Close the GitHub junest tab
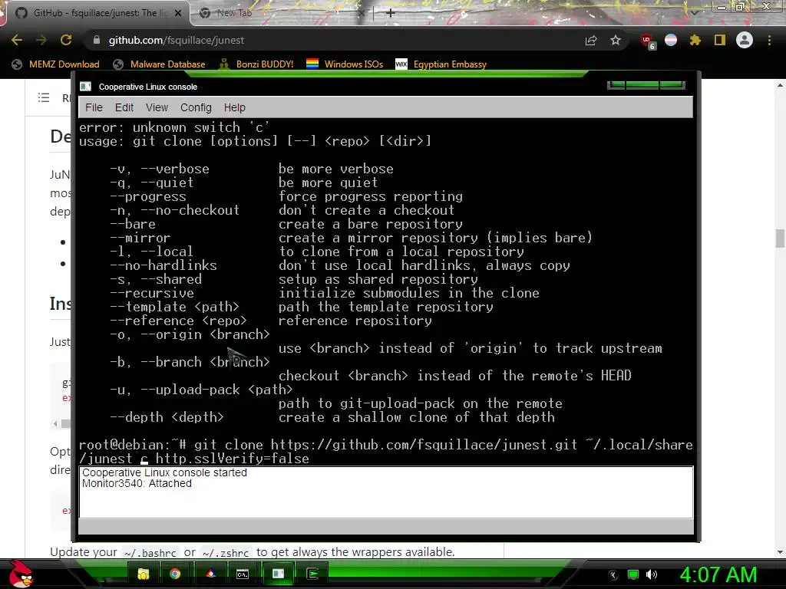The width and height of the screenshot is (786, 589). point(178,13)
